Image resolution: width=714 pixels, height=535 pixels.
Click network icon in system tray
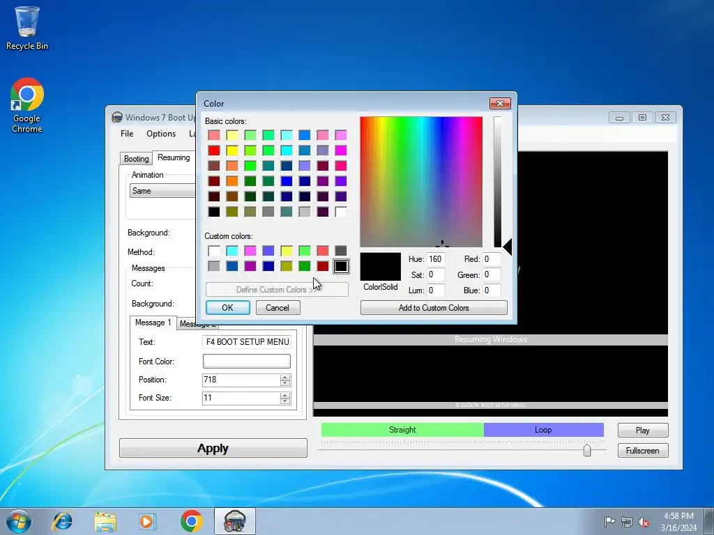click(627, 521)
